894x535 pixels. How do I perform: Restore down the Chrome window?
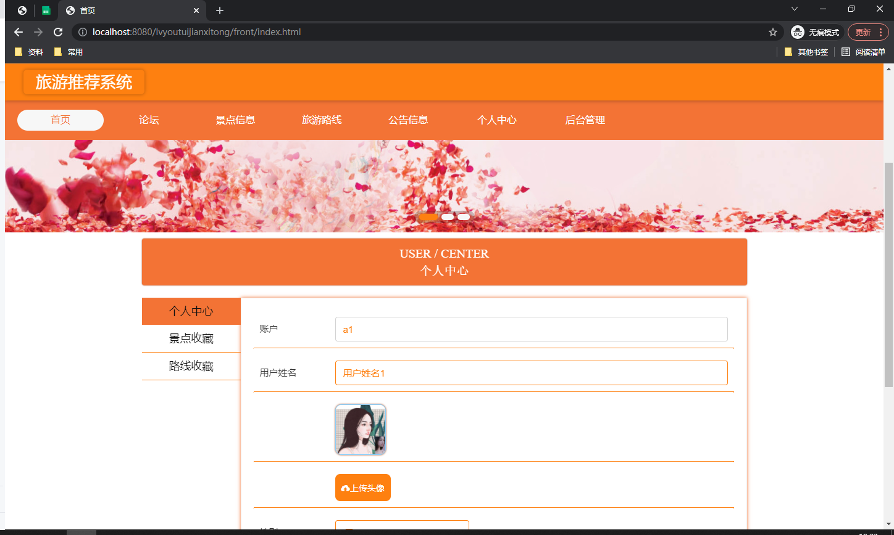(x=851, y=9)
